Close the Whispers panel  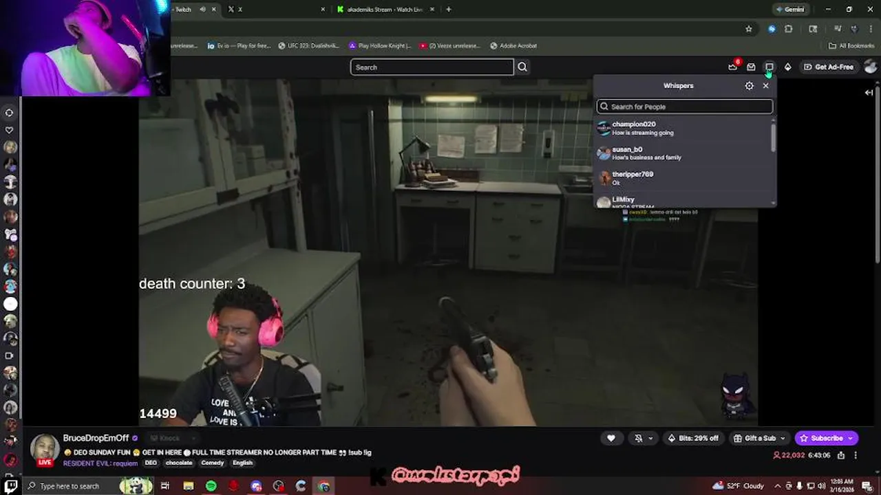(x=765, y=86)
